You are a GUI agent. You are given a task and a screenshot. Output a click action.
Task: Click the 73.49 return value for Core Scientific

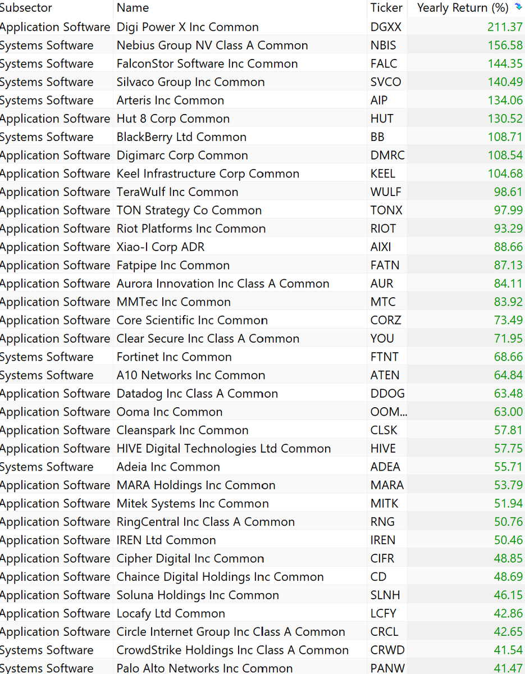(508, 320)
